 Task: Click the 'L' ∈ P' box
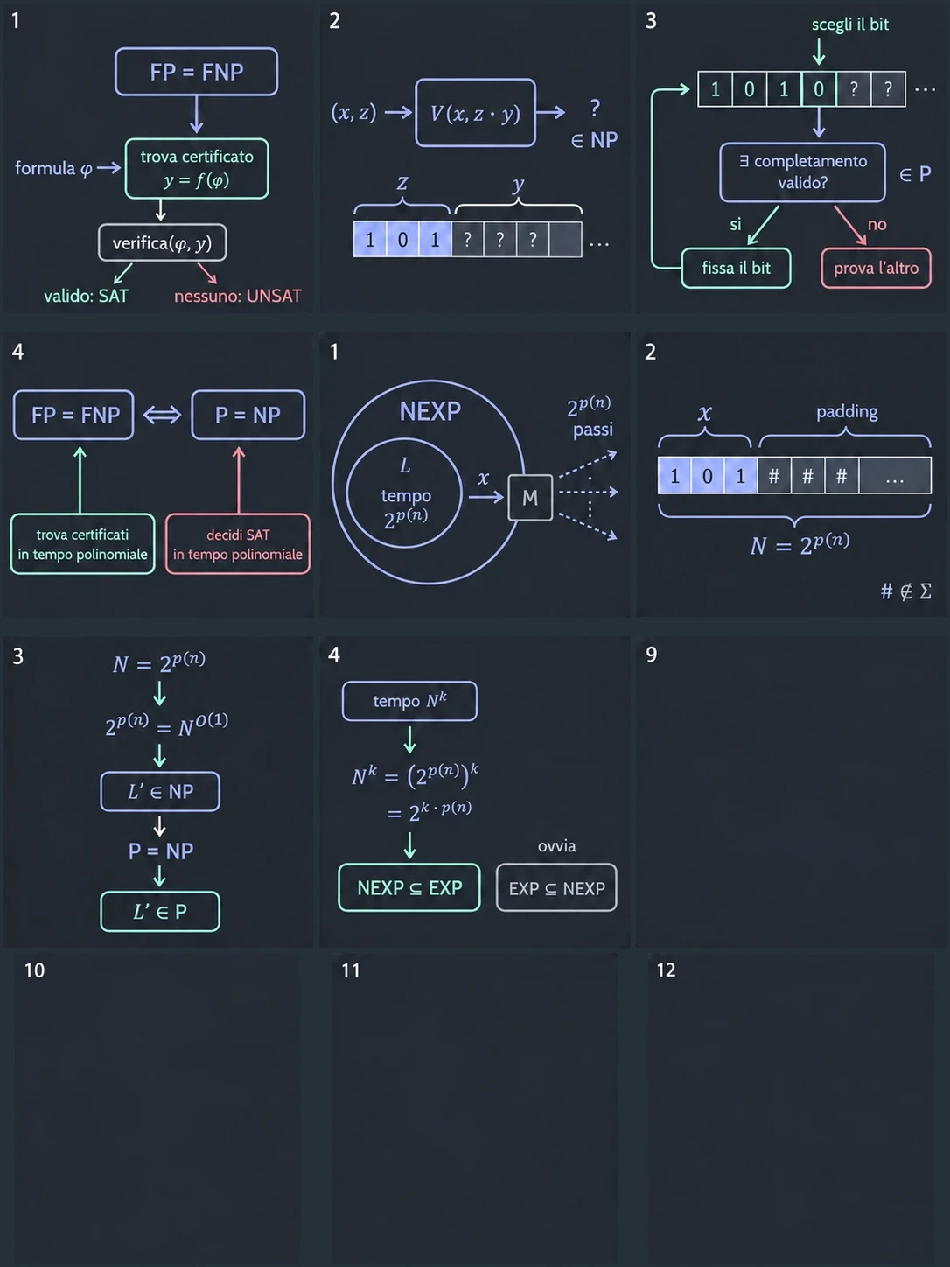(x=160, y=912)
